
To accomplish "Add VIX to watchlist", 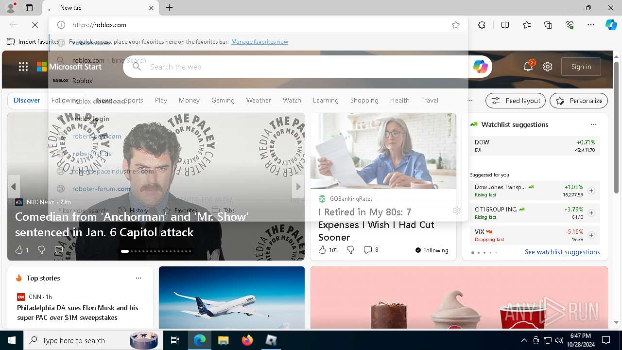I will click(x=591, y=235).
